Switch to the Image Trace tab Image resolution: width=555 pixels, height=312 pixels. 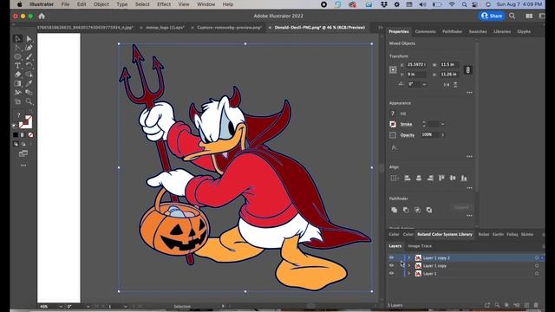pyautogui.click(x=420, y=246)
